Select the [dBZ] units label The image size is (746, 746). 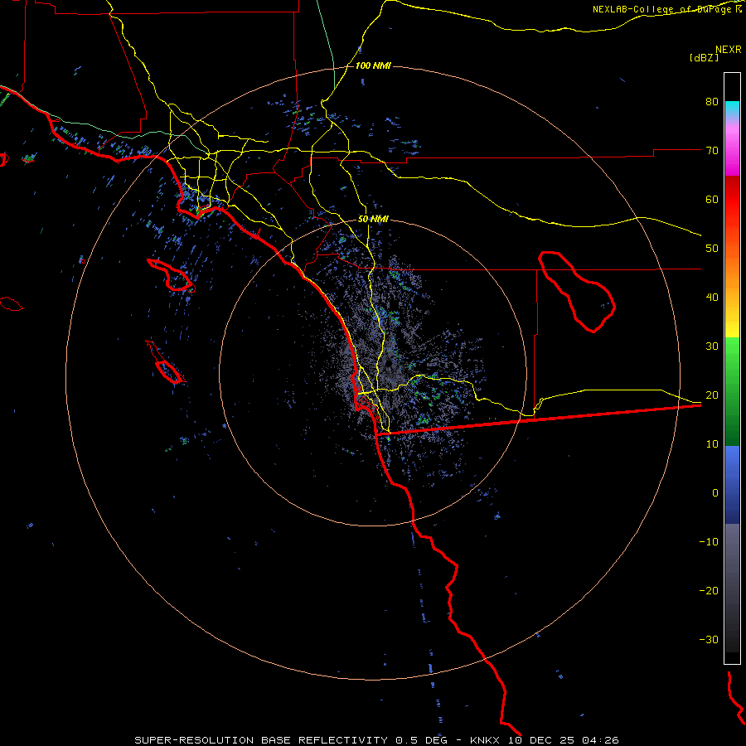704,57
